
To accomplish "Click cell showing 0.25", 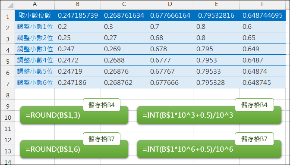I will [x=78, y=38].
